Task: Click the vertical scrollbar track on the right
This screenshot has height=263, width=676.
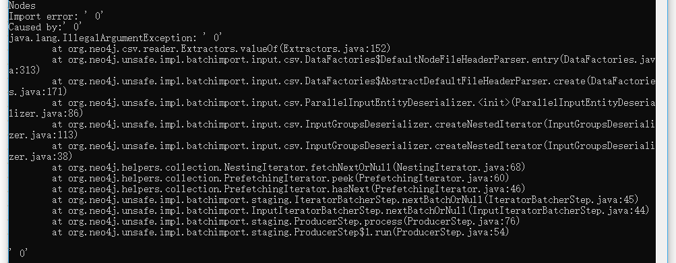Action: (x=666, y=131)
